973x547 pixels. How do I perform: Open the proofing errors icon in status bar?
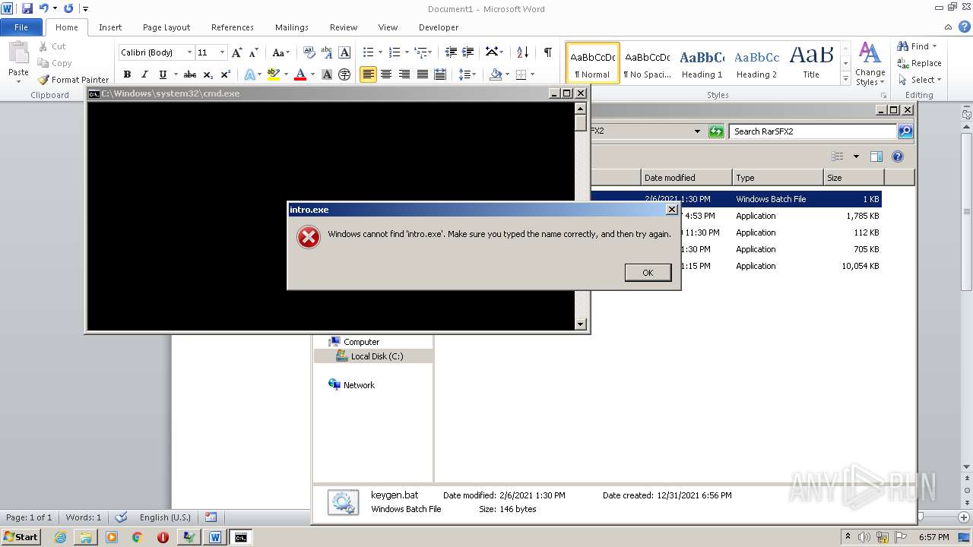[x=121, y=517]
